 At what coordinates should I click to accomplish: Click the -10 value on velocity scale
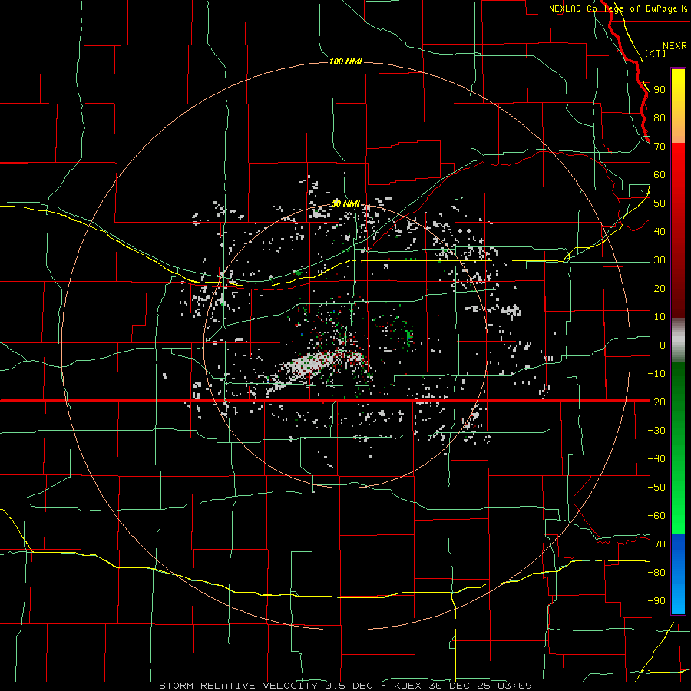pyautogui.click(x=656, y=374)
